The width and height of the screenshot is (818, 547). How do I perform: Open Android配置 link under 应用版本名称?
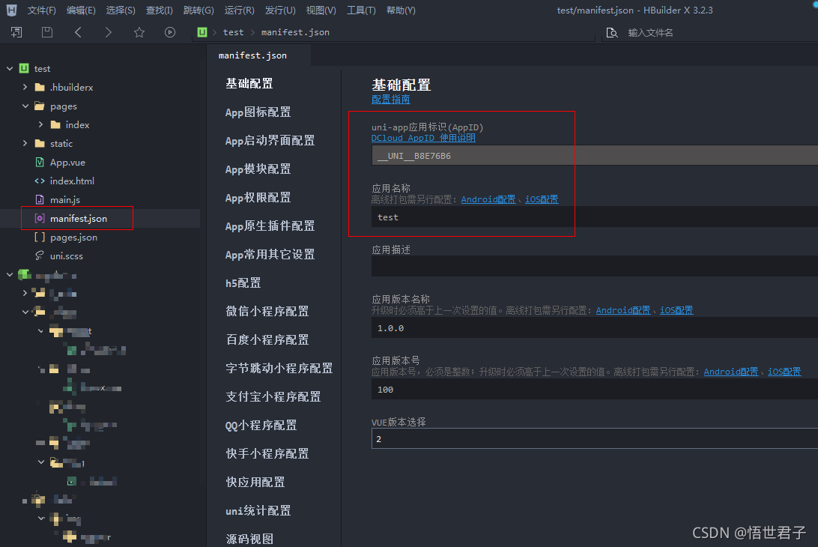tap(623, 310)
